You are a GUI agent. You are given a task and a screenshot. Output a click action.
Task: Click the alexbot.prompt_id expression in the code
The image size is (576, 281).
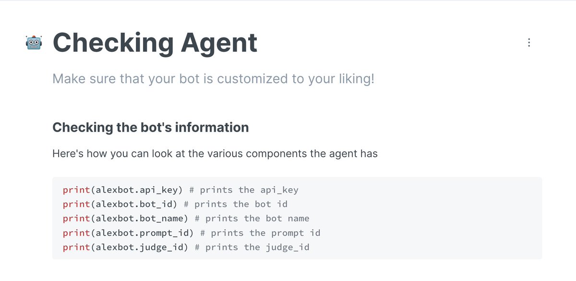(x=142, y=233)
